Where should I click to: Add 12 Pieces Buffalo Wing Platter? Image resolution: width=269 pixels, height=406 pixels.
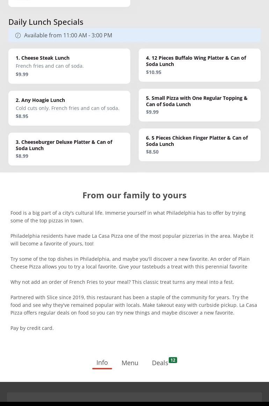tap(199, 65)
